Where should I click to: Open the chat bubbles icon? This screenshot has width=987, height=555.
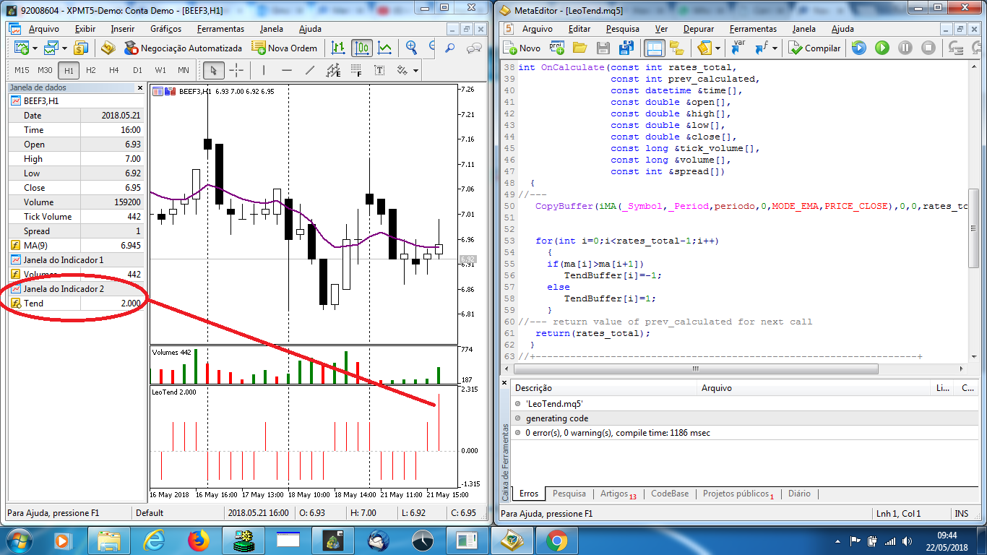point(474,48)
